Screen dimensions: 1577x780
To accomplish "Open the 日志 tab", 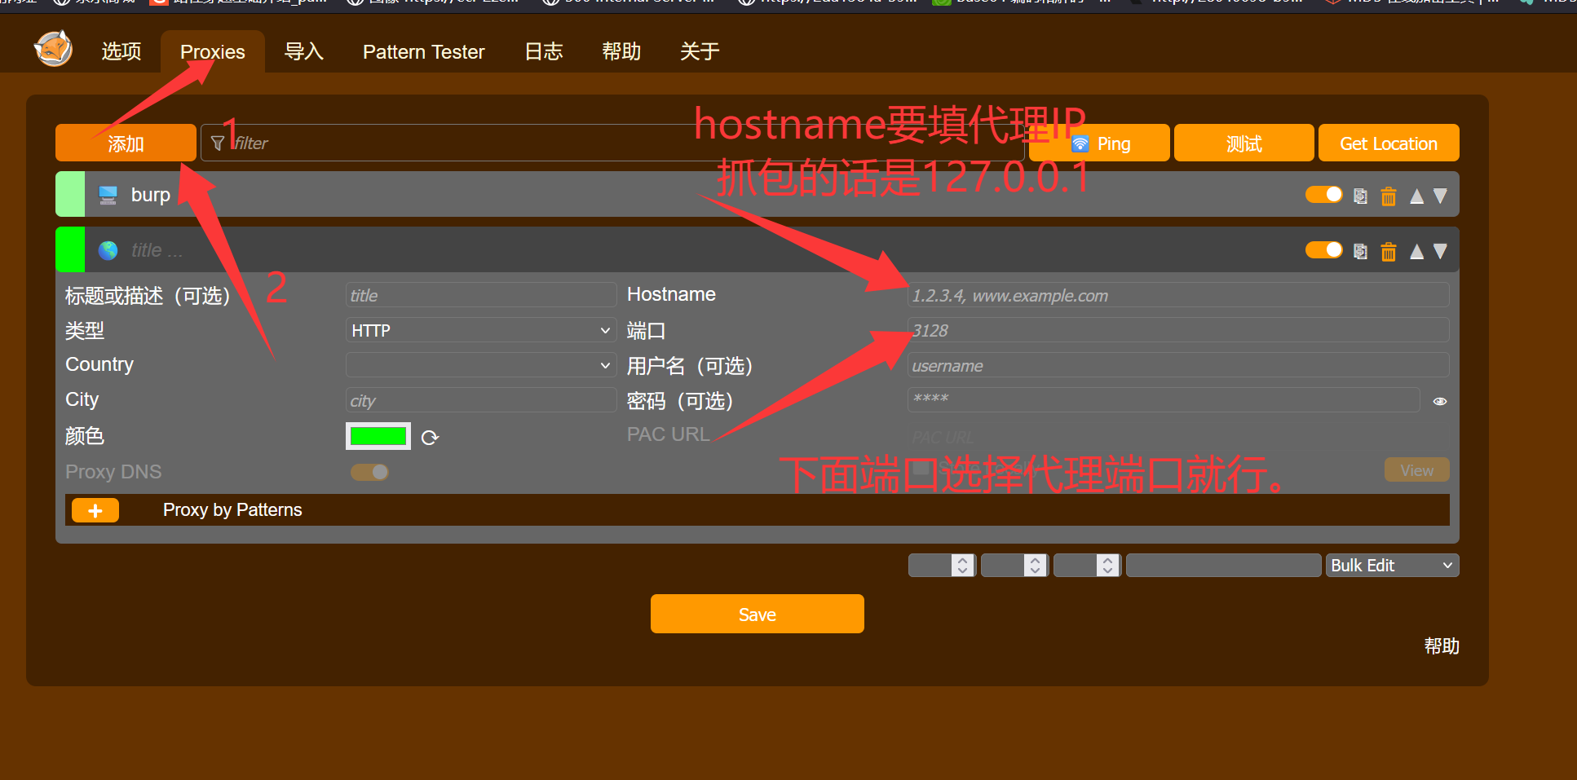I will point(544,51).
